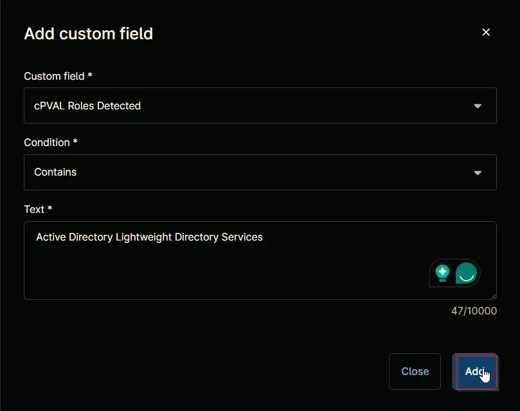Click the 'Text *' label
This screenshot has width=520, height=411.
point(38,209)
